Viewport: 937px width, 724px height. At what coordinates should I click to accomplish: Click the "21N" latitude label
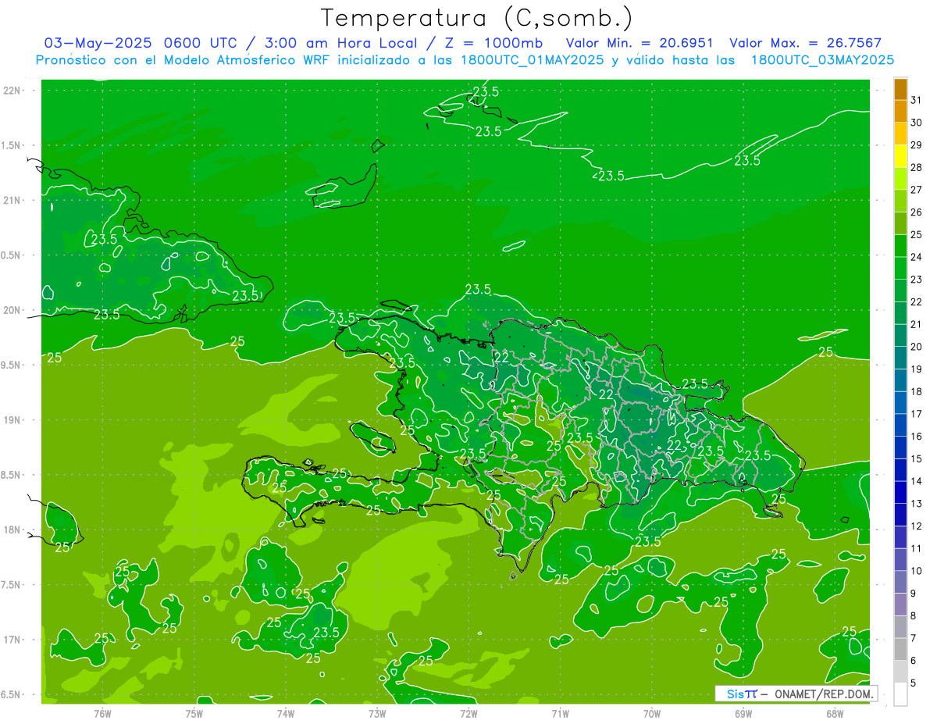(13, 200)
